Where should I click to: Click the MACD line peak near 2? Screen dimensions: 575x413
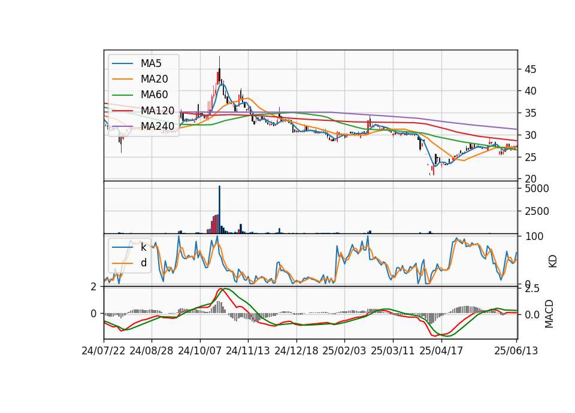tap(220, 289)
